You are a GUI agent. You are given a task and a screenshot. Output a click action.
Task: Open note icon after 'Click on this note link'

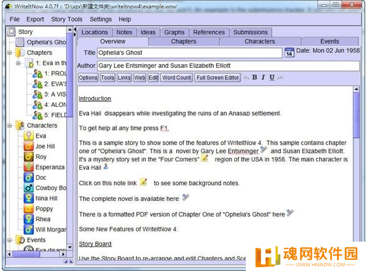coord(144,182)
